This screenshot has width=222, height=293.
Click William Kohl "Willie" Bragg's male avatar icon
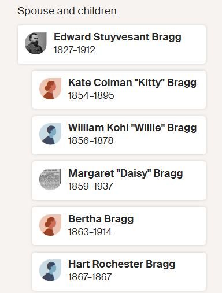pos(50,134)
